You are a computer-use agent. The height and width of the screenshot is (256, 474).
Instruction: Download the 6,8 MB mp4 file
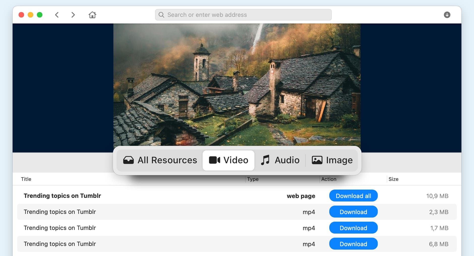click(353, 244)
